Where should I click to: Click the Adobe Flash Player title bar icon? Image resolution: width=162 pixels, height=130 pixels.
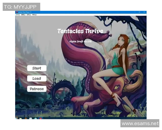(17, 12)
